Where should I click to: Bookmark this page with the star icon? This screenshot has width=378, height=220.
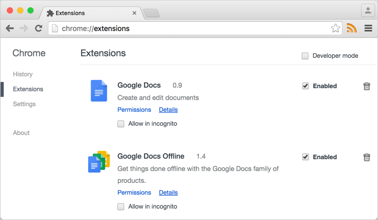[x=335, y=28]
